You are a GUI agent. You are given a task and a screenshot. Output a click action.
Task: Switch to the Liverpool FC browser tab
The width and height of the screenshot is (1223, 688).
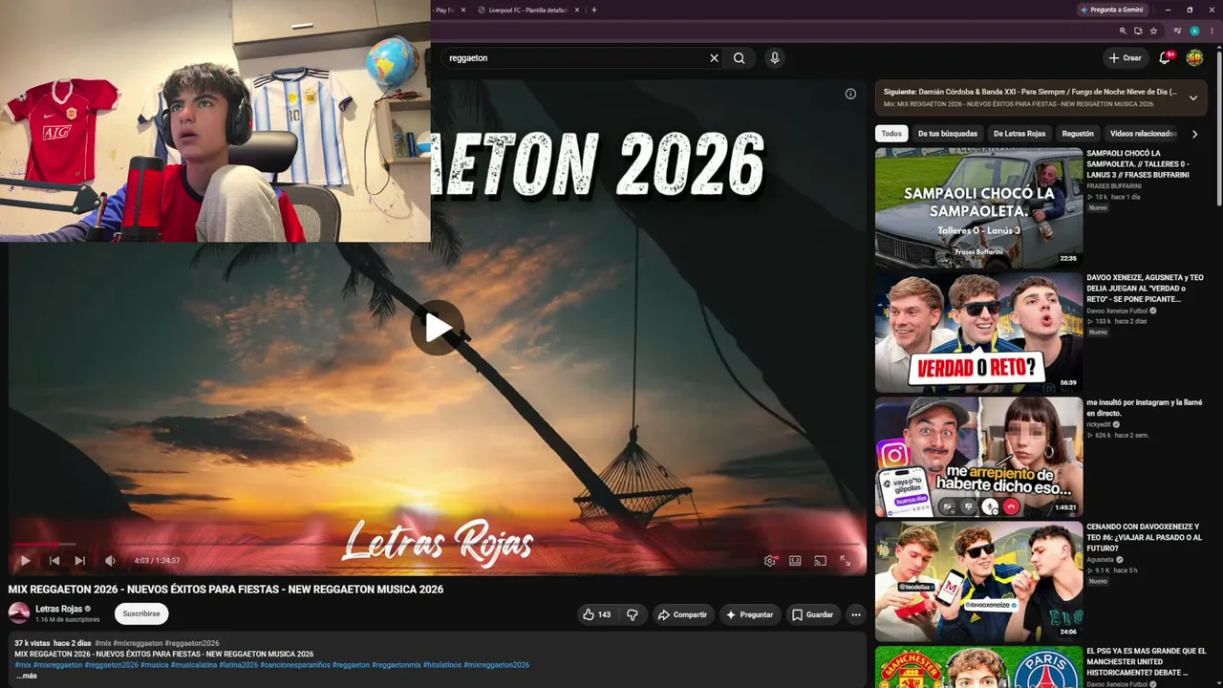coord(527,10)
